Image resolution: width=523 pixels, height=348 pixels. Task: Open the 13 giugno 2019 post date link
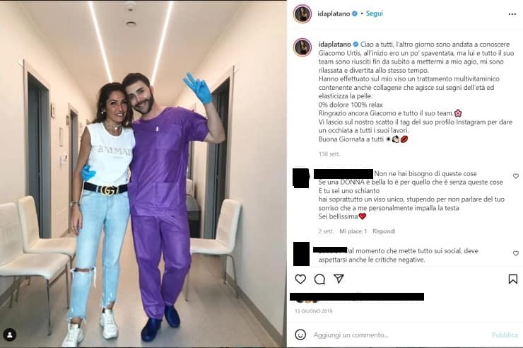coord(314,311)
